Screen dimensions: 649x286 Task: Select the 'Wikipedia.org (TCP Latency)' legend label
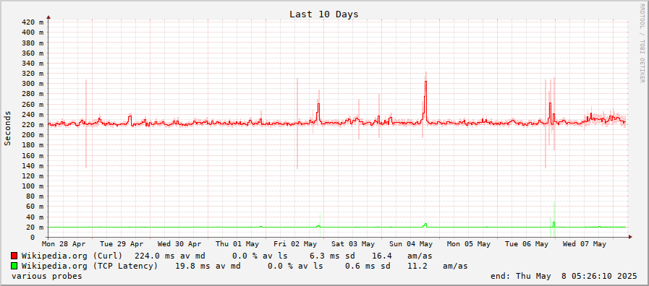tap(90, 266)
